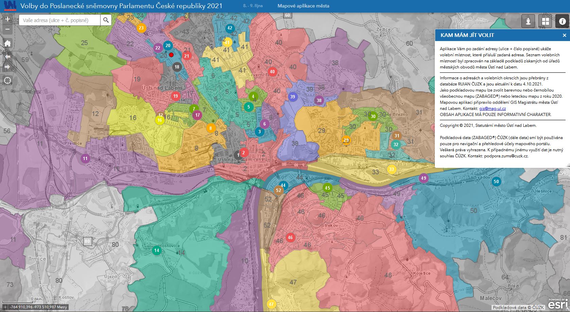The image size is (570, 312).
Task: Open the polling place figure widget
Action: point(528,21)
